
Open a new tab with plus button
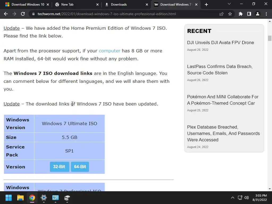(x=206, y=5)
